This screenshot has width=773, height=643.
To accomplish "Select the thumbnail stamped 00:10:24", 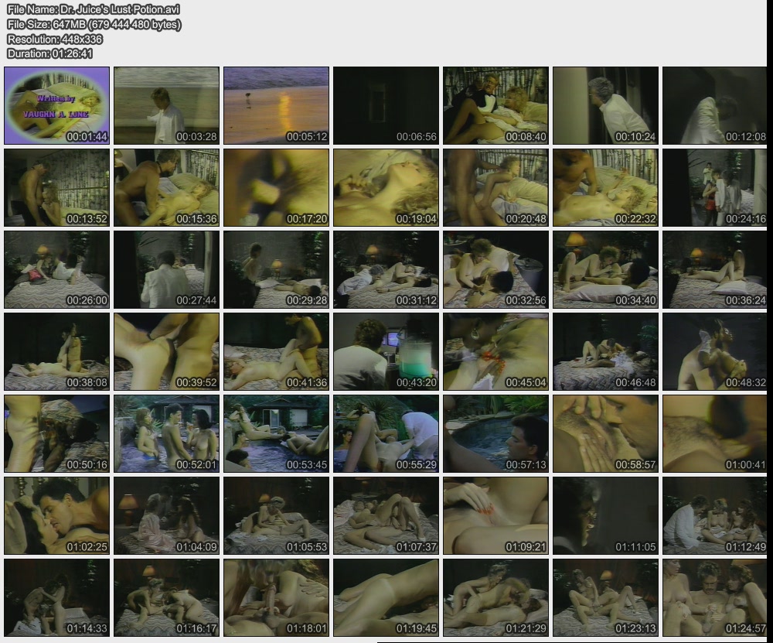I will click(606, 105).
